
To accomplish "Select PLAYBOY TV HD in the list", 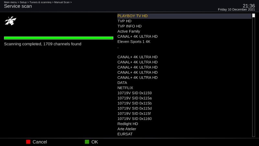I will pyautogui.click(x=184, y=16).
